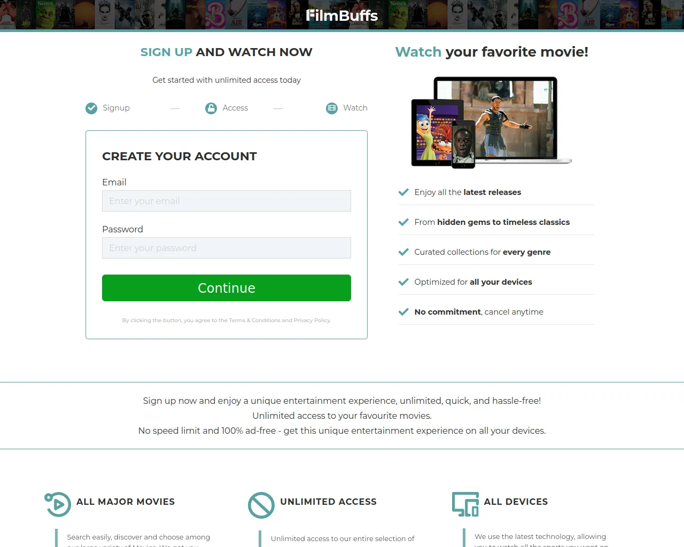Click the Signup step checkmark icon
This screenshot has height=547, width=684.
(91, 108)
